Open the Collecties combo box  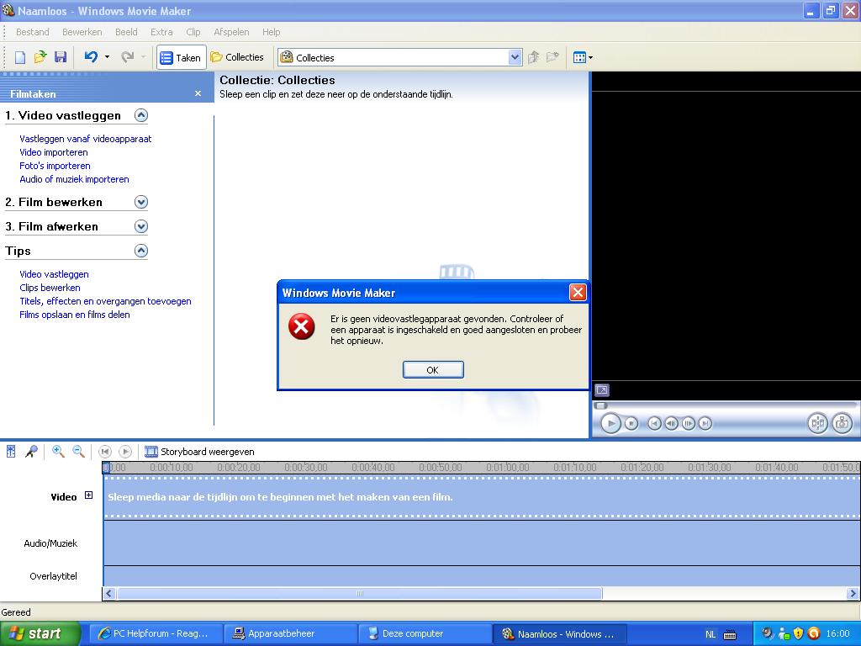click(x=399, y=57)
